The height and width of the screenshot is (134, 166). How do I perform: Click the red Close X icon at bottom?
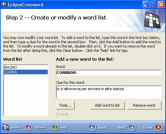(x=158, y=127)
